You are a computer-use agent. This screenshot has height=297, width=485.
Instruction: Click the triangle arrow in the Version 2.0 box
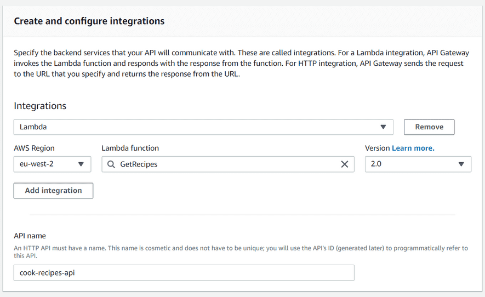pyautogui.click(x=461, y=164)
